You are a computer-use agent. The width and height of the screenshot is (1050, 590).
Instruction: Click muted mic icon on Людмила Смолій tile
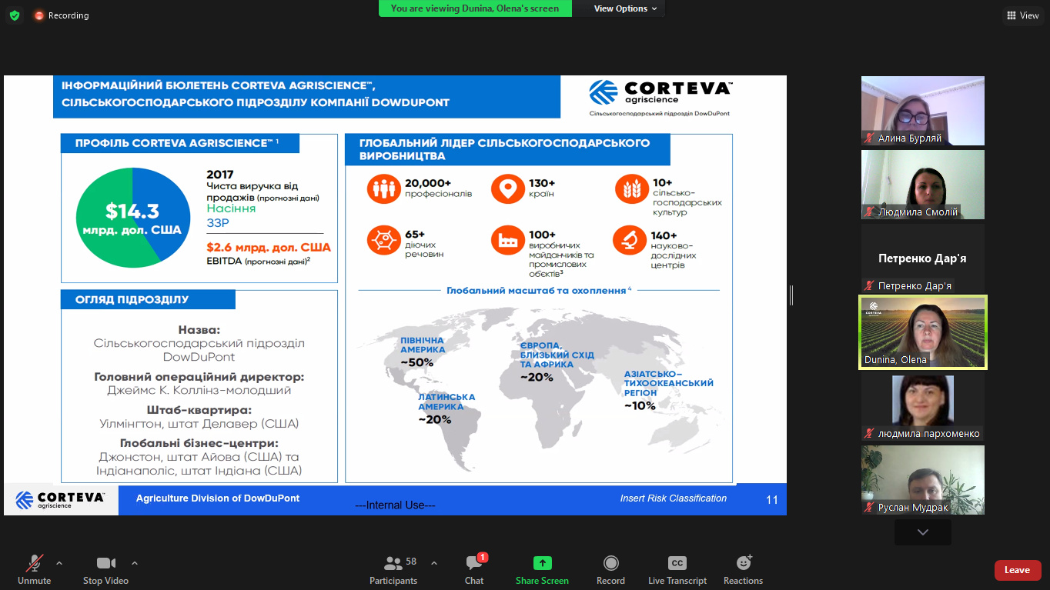[x=870, y=212]
